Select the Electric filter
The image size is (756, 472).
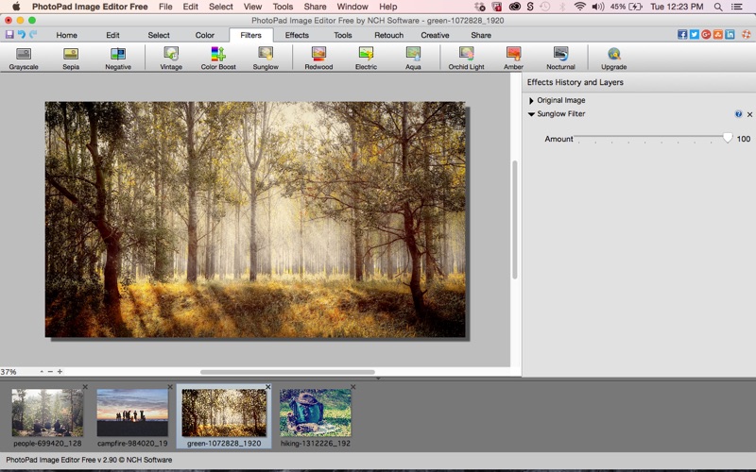pyautogui.click(x=366, y=58)
